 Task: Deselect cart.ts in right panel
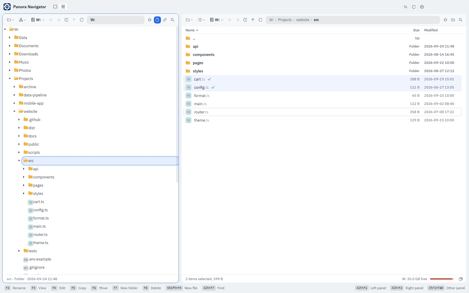(x=209, y=79)
